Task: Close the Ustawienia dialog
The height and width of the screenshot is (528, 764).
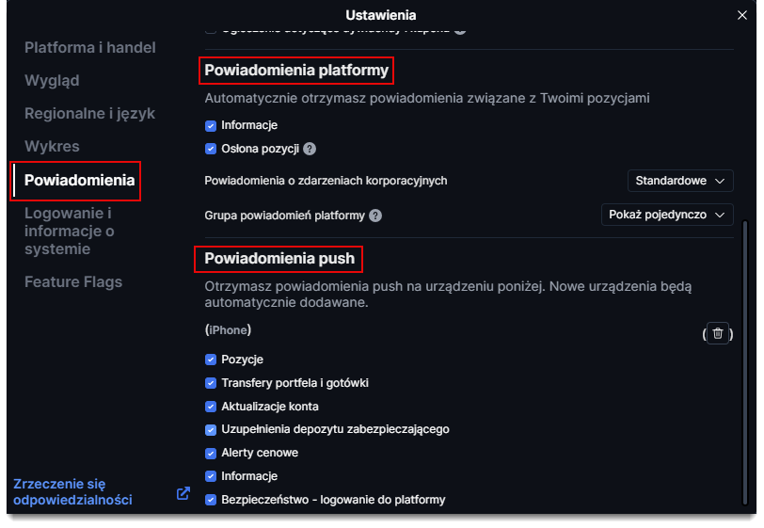Action: [x=741, y=15]
